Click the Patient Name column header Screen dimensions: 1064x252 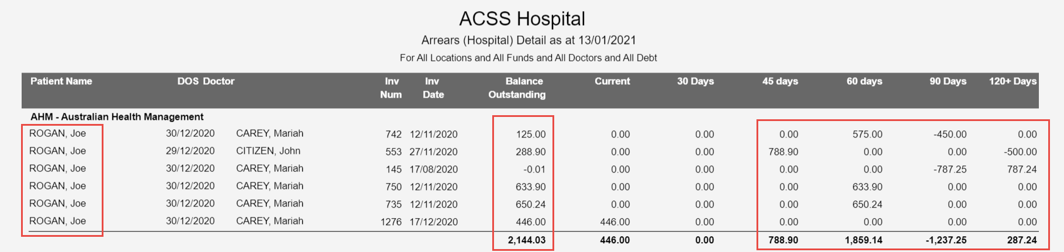pos(61,81)
